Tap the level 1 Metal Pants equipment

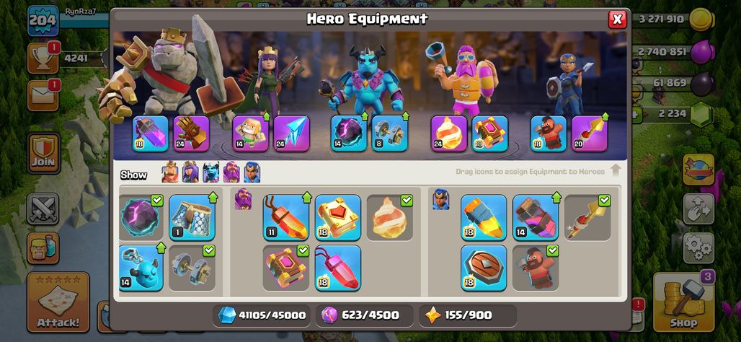(192, 218)
